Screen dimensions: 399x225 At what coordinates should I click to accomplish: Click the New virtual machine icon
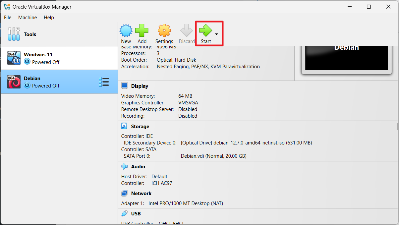[126, 31]
